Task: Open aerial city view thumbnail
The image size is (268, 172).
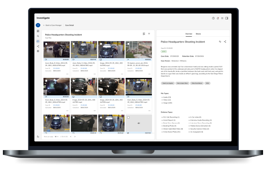Action: pyautogui.click(x=139, y=49)
